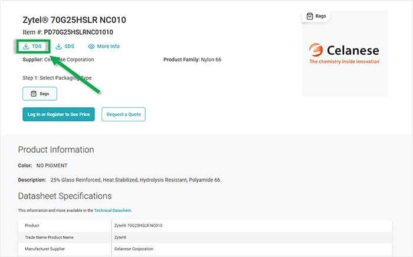Open the Technical Datasheet link

(x=113, y=210)
